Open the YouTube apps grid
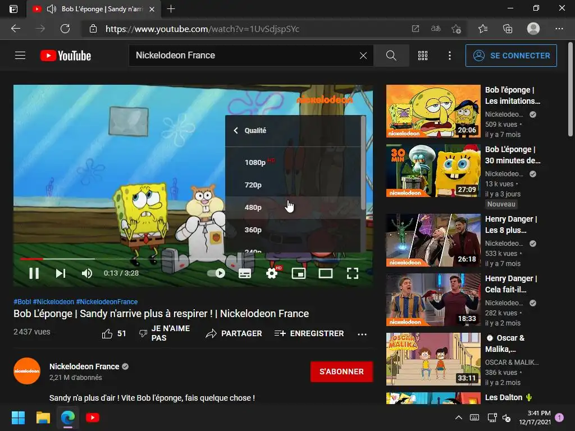 point(423,56)
